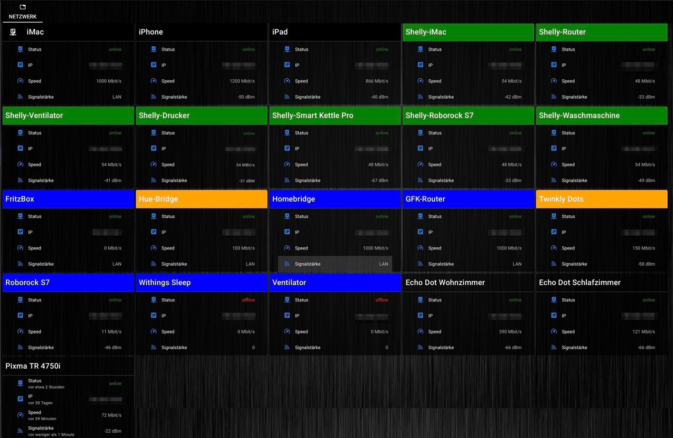
Task: Click Speed icon in Shelly-Drucker card
Action: click(x=154, y=164)
